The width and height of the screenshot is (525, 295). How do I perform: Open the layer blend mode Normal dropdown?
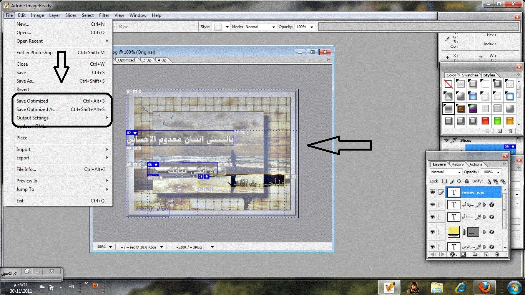pos(444,172)
